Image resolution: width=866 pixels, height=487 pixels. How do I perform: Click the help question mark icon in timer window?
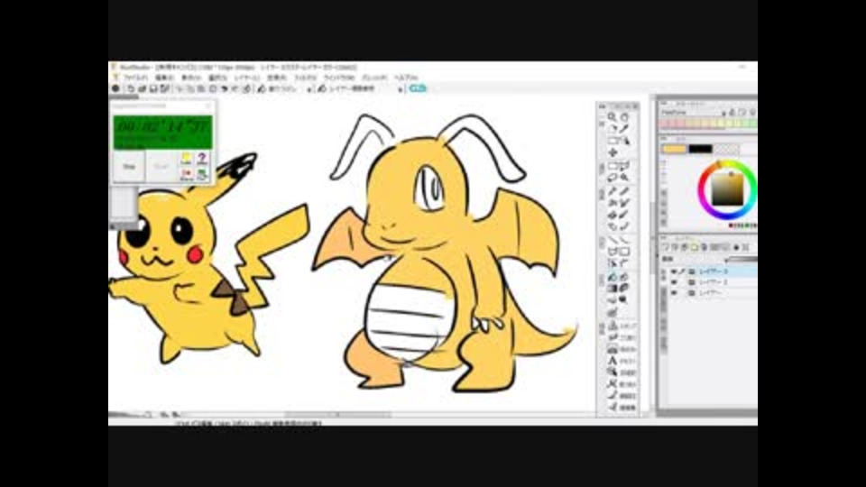tap(202, 159)
